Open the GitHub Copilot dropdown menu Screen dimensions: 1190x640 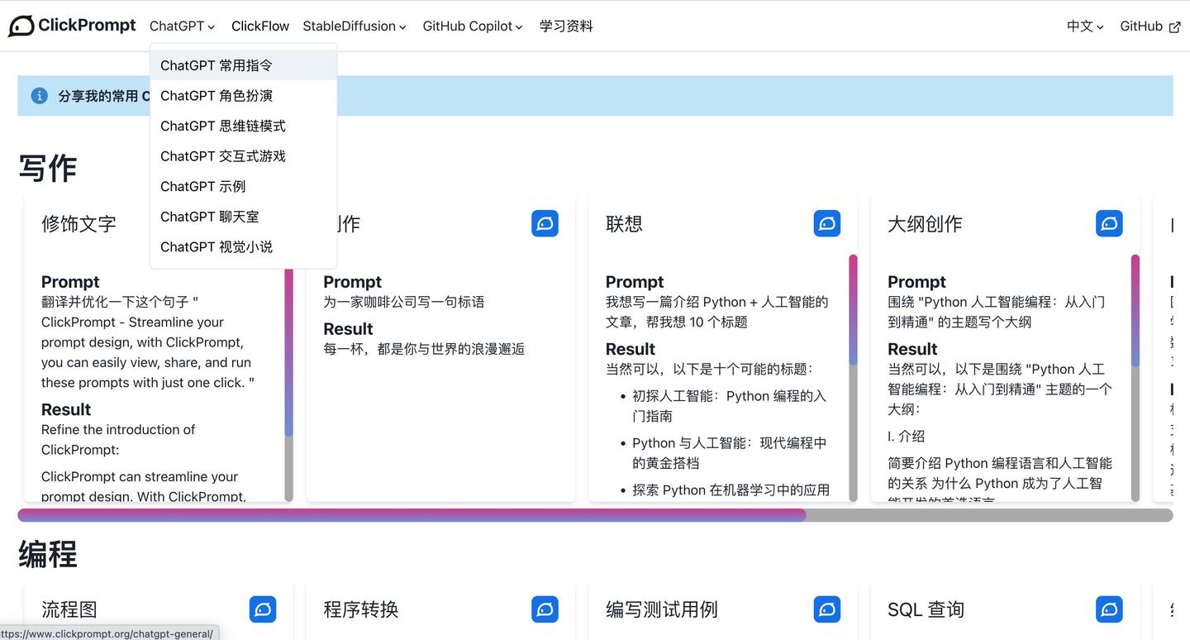click(x=471, y=26)
